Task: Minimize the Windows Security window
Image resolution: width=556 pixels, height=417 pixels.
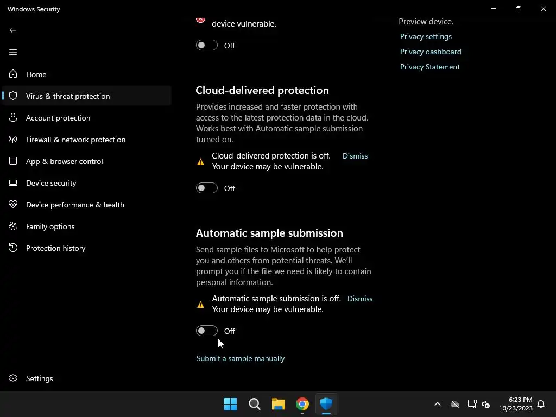Action: pos(493,9)
